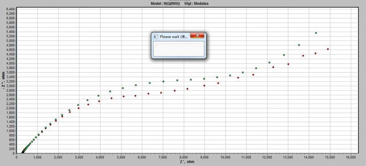Viewport: 366px width, 166px height.
Task: Click the "3,200" label on vertical axis
Action: [11, 81]
